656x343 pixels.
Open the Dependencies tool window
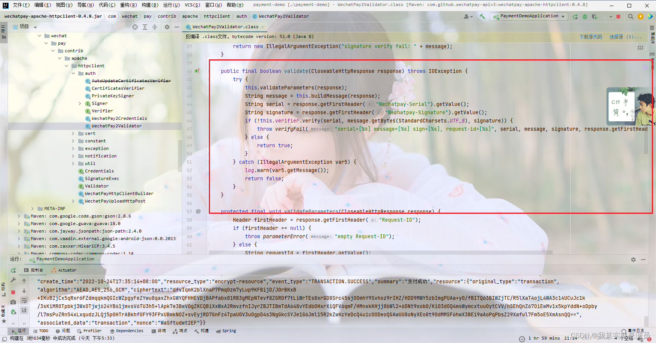click(127, 331)
